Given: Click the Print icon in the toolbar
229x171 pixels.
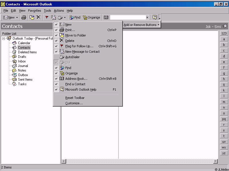Looking at the screenshot, I should (x=24, y=17).
